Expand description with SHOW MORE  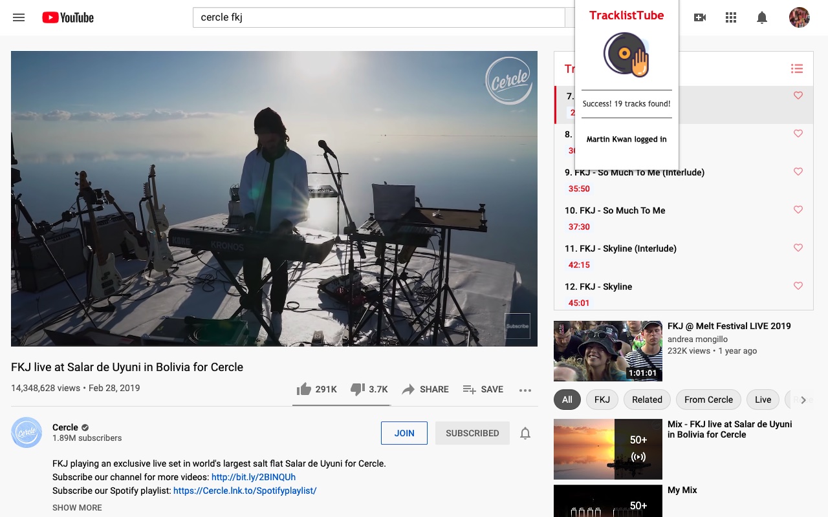pyautogui.click(x=77, y=507)
